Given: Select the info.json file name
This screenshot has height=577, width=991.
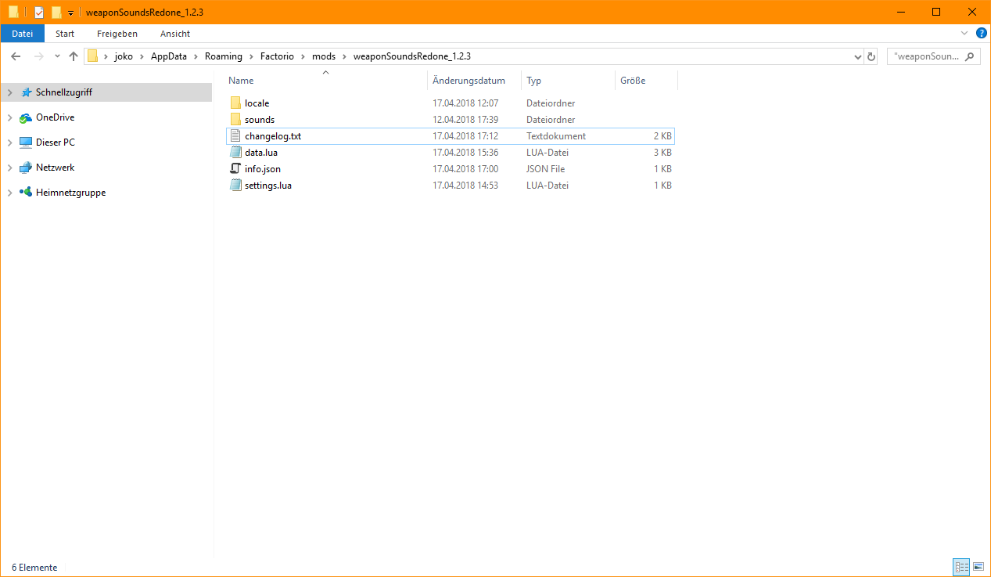Looking at the screenshot, I should pos(263,169).
